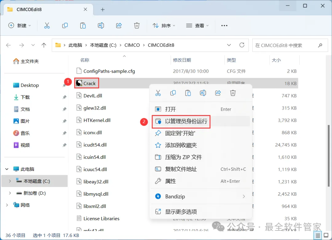The image size is (332, 240).
Task: Refresh the current folder view
Action: [x=242, y=45]
